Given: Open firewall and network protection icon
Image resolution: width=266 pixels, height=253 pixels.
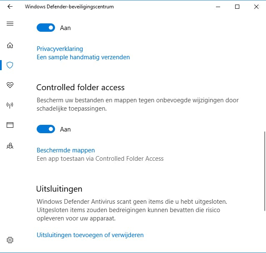Looking at the screenshot, I should click(10, 105).
